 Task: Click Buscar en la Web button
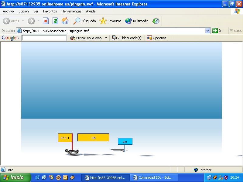[86, 38]
